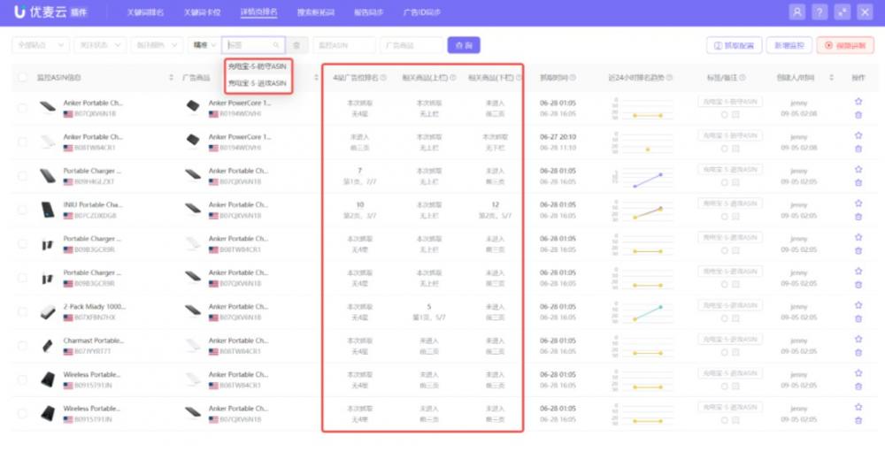This screenshot has height=452, width=885.
Task: Click the red play-icon button at top right
Action: [845, 45]
